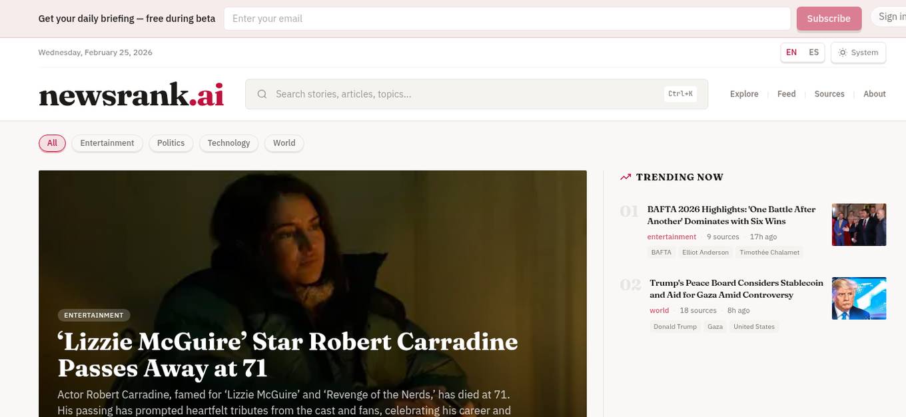Click the trending arrow icon beside TRENDING NOW

(625, 177)
